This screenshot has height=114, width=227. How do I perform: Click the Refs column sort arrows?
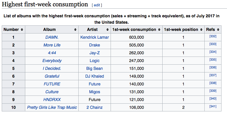coord(218,30)
